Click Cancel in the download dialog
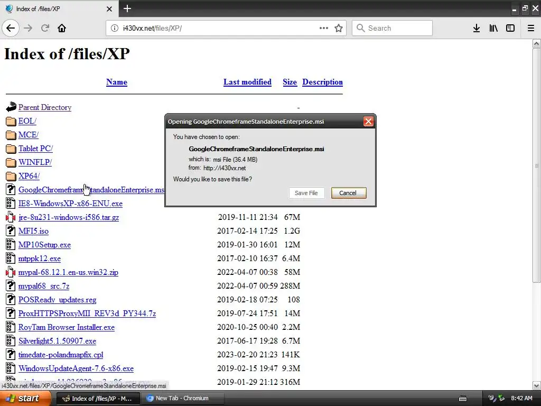Viewport: 541px width, 406px height. (x=349, y=193)
